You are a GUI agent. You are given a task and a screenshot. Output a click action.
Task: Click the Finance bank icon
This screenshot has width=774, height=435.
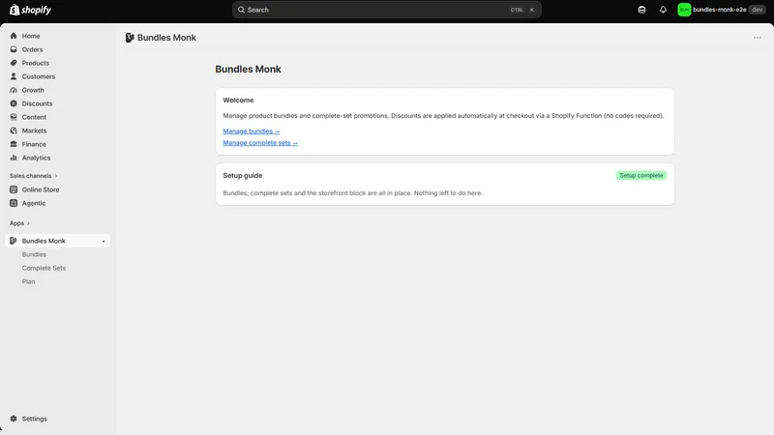[14, 144]
